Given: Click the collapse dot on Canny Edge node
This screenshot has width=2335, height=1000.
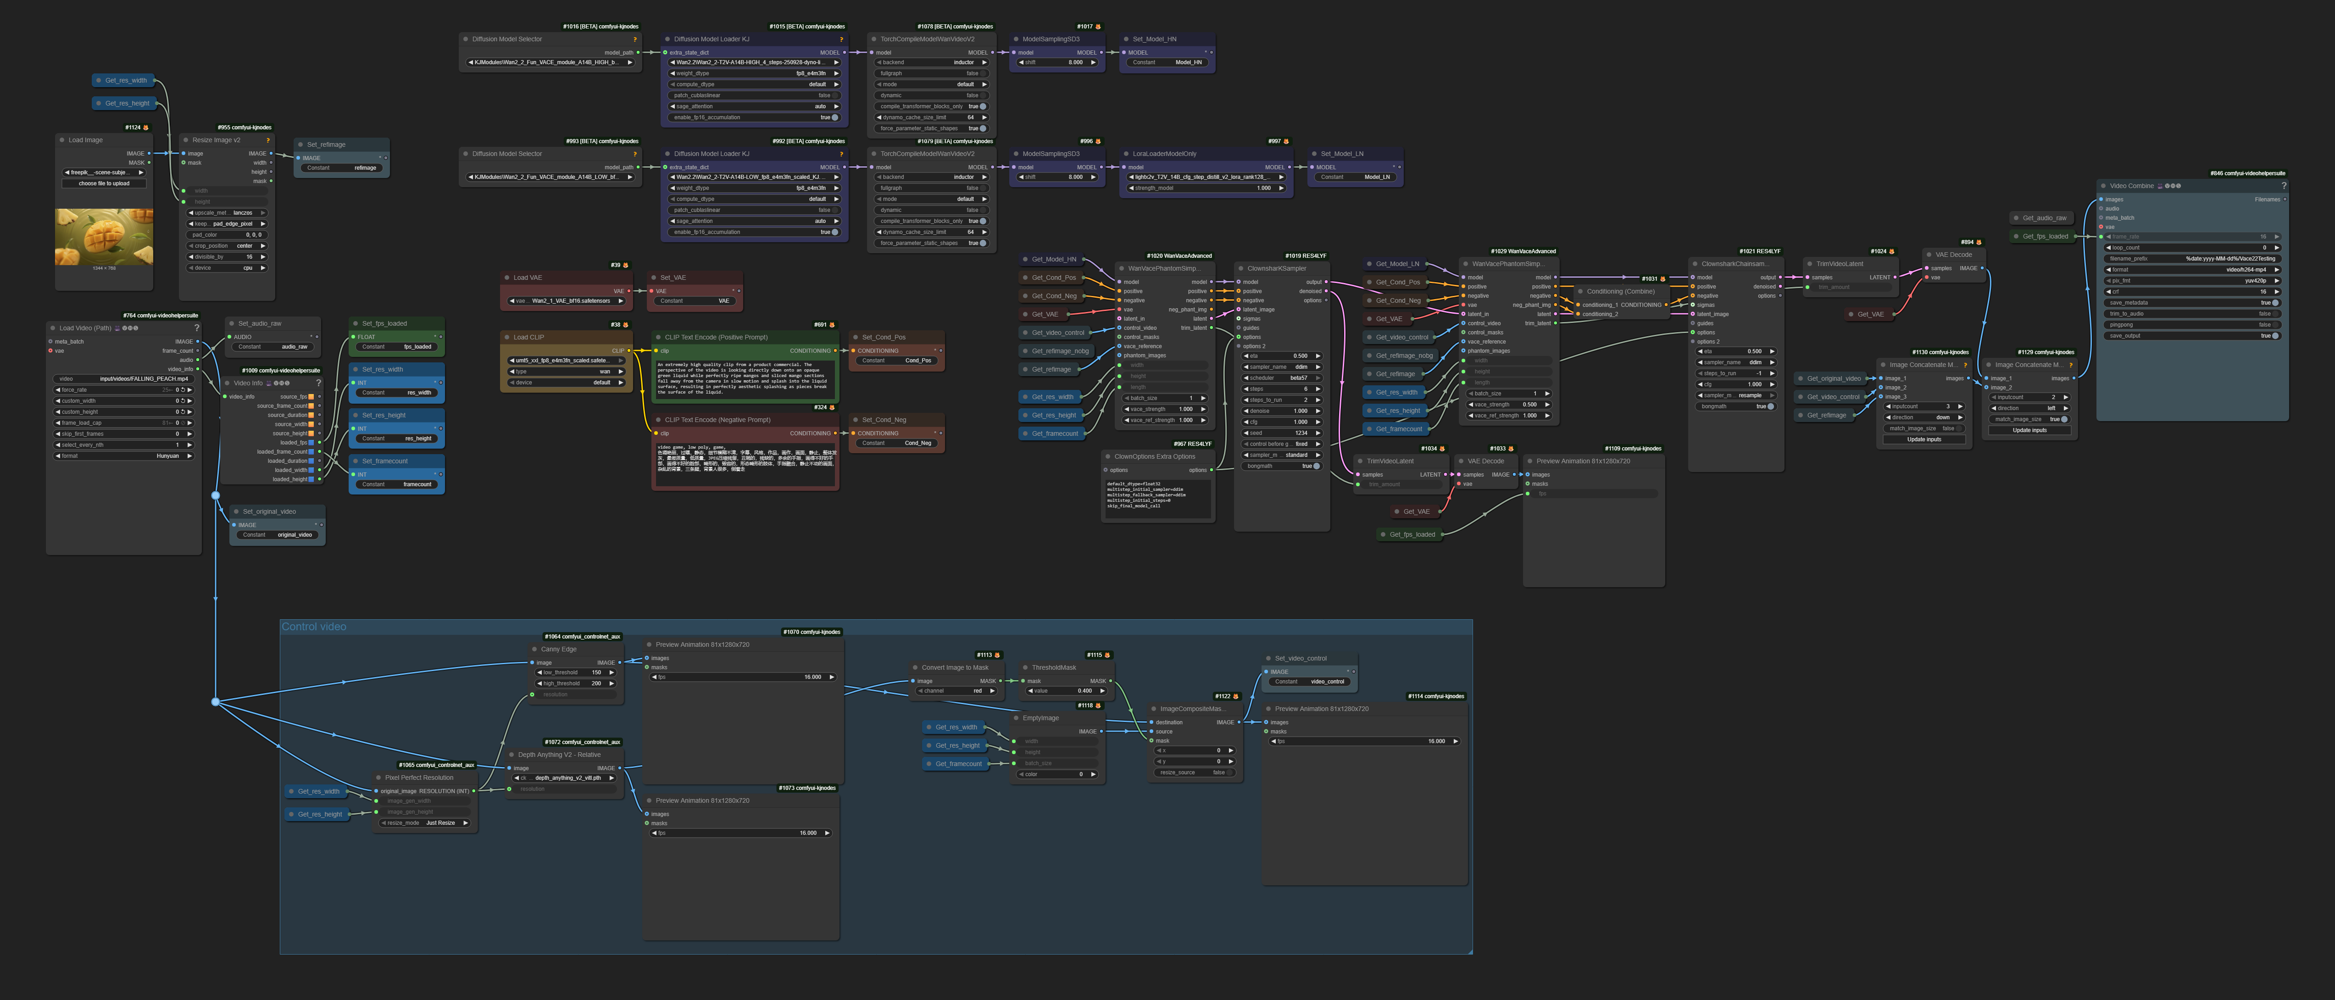Looking at the screenshot, I should [x=534, y=649].
